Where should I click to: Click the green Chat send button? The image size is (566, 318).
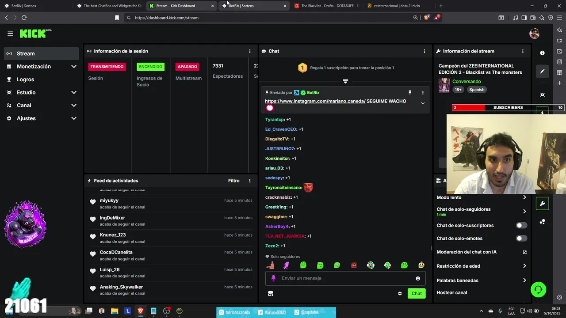point(417,293)
